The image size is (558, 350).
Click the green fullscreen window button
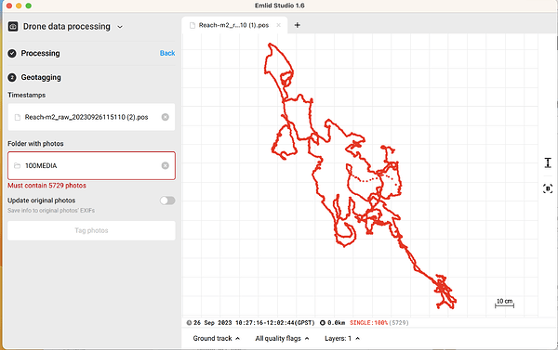(29, 6)
